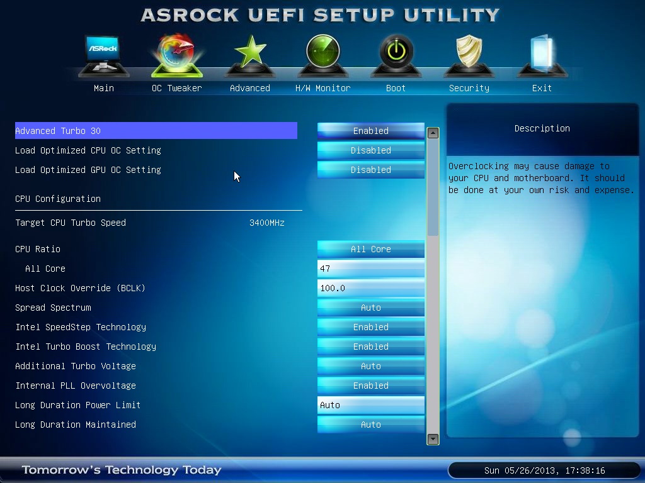Select the Host Clock Override (BCLK) label
Viewport: 645px width, 483px height.
pos(80,288)
